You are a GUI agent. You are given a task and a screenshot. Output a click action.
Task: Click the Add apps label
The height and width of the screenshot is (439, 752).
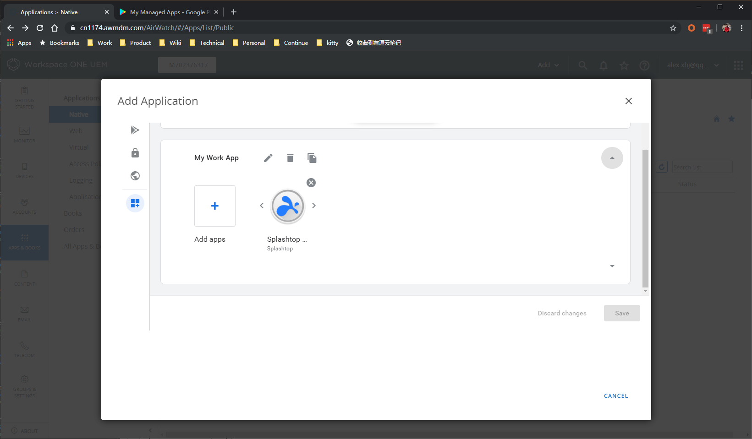[210, 239]
